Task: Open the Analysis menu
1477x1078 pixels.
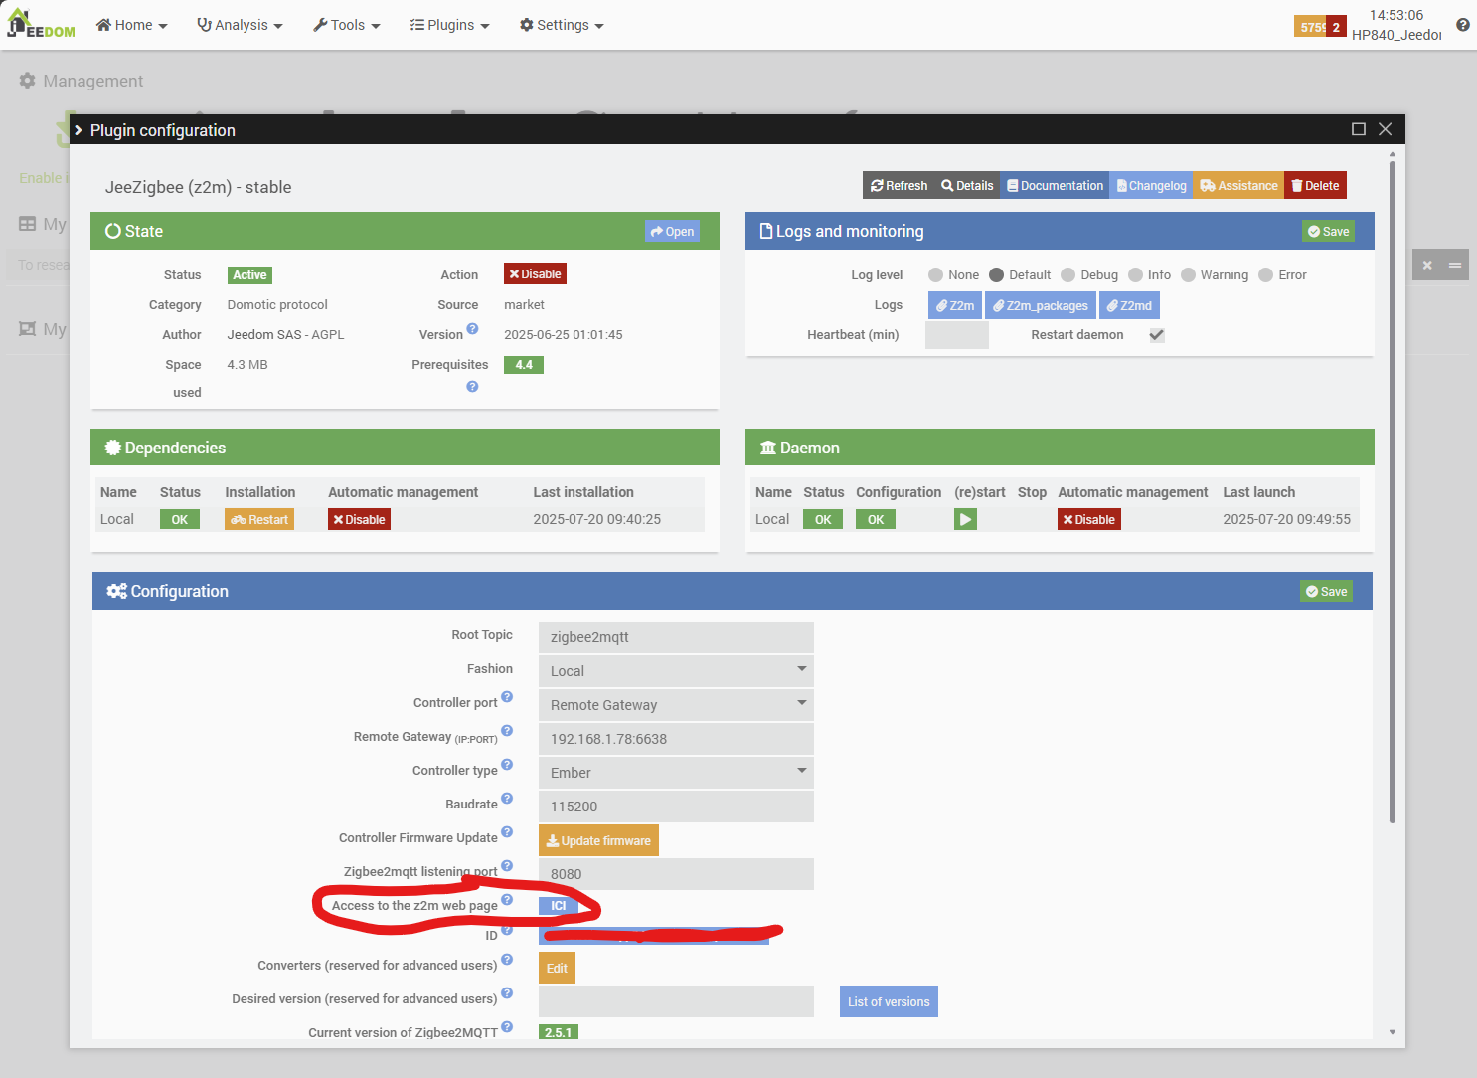Action: click(x=241, y=25)
